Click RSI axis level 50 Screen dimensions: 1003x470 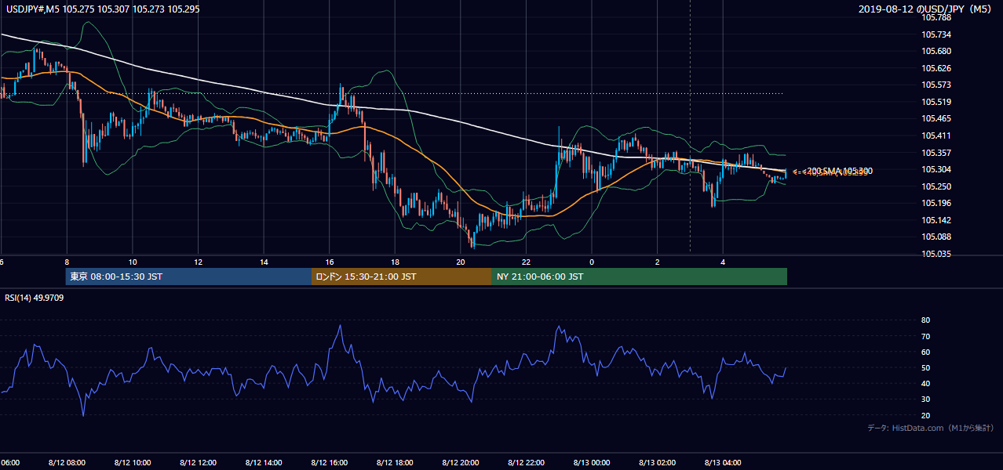pyautogui.click(x=925, y=367)
